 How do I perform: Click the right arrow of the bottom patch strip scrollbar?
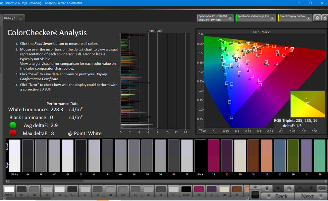248,198
